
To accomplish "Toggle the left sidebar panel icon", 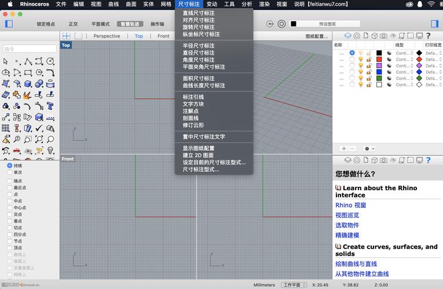I will [9, 24].
